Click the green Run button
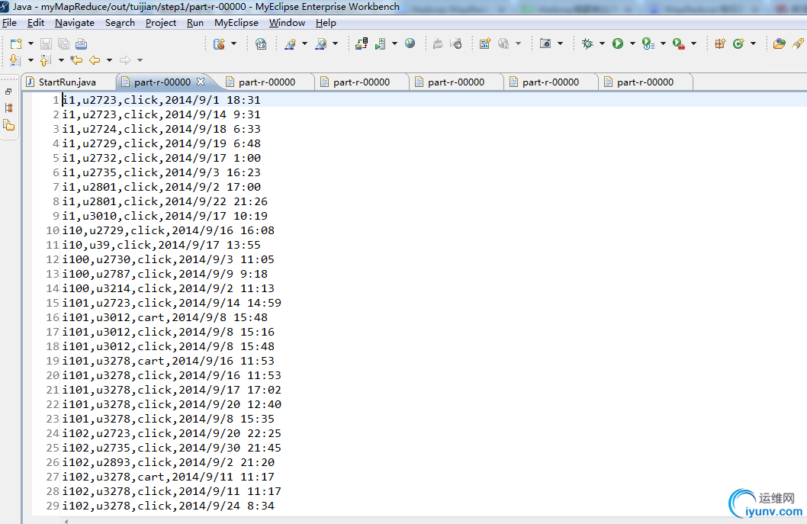 618,43
